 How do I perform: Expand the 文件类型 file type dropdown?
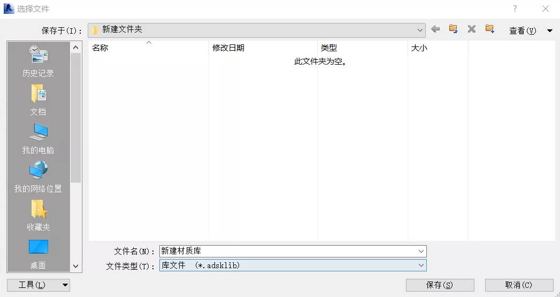(x=421, y=265)
